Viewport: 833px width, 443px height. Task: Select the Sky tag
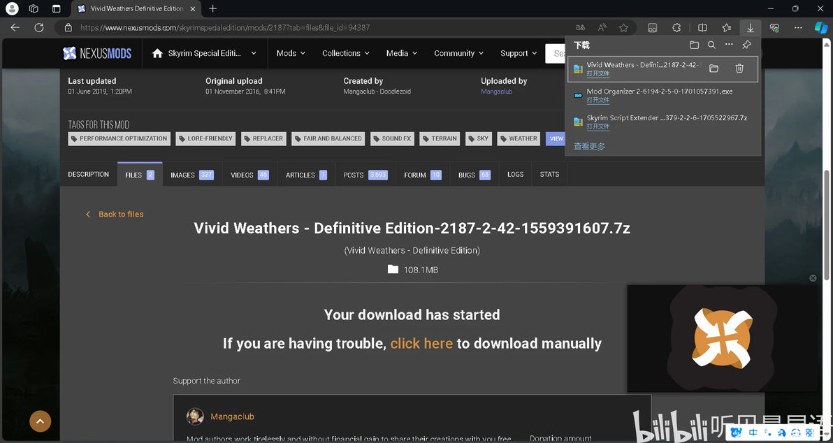tap(479, 138)
